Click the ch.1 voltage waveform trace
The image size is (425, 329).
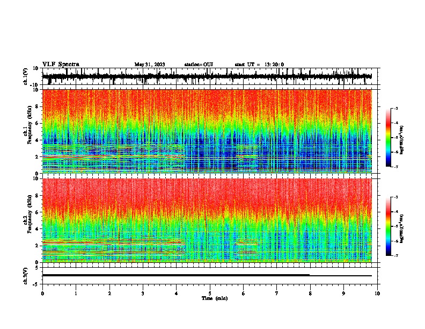coord(207,76)
